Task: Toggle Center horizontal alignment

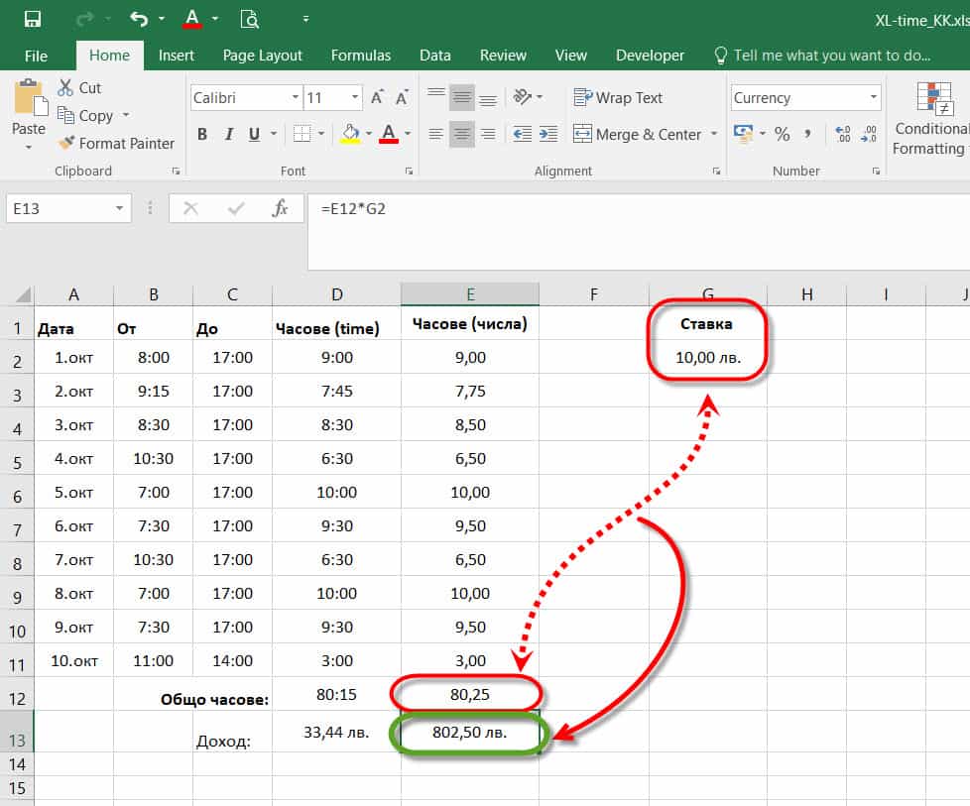Action: (461, 134)
